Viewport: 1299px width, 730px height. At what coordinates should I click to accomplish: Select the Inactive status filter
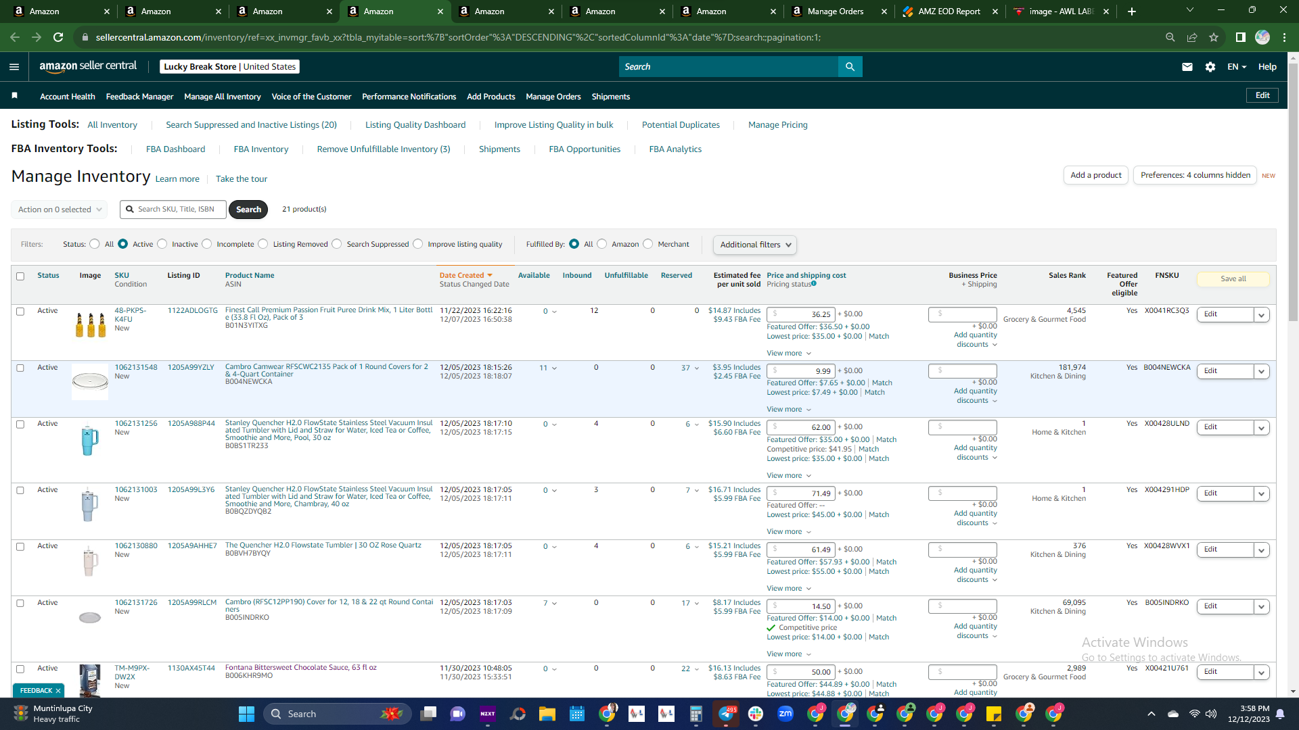coord(162,244)
